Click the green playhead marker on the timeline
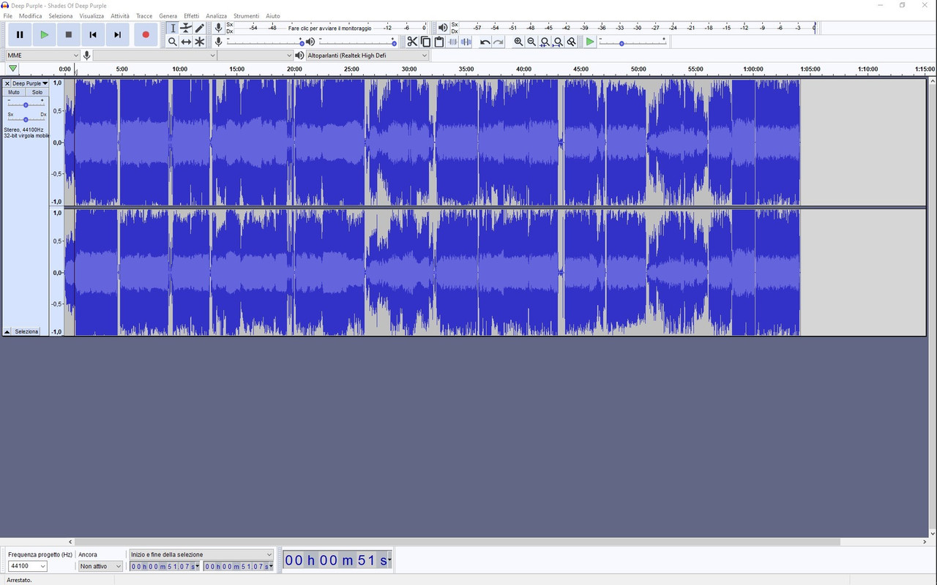The width and height of the screenshot is (937, 585). click(12, 69)
